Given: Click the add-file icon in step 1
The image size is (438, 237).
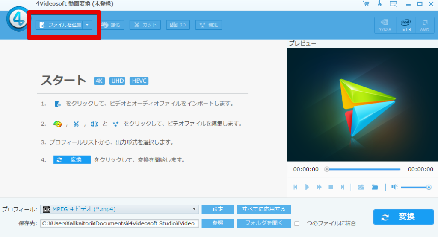Looking at the screenshot, I should point(57,104).
